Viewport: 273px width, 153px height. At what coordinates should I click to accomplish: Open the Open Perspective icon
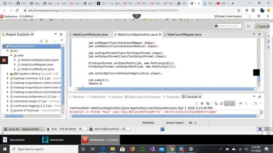pos(248,26)
